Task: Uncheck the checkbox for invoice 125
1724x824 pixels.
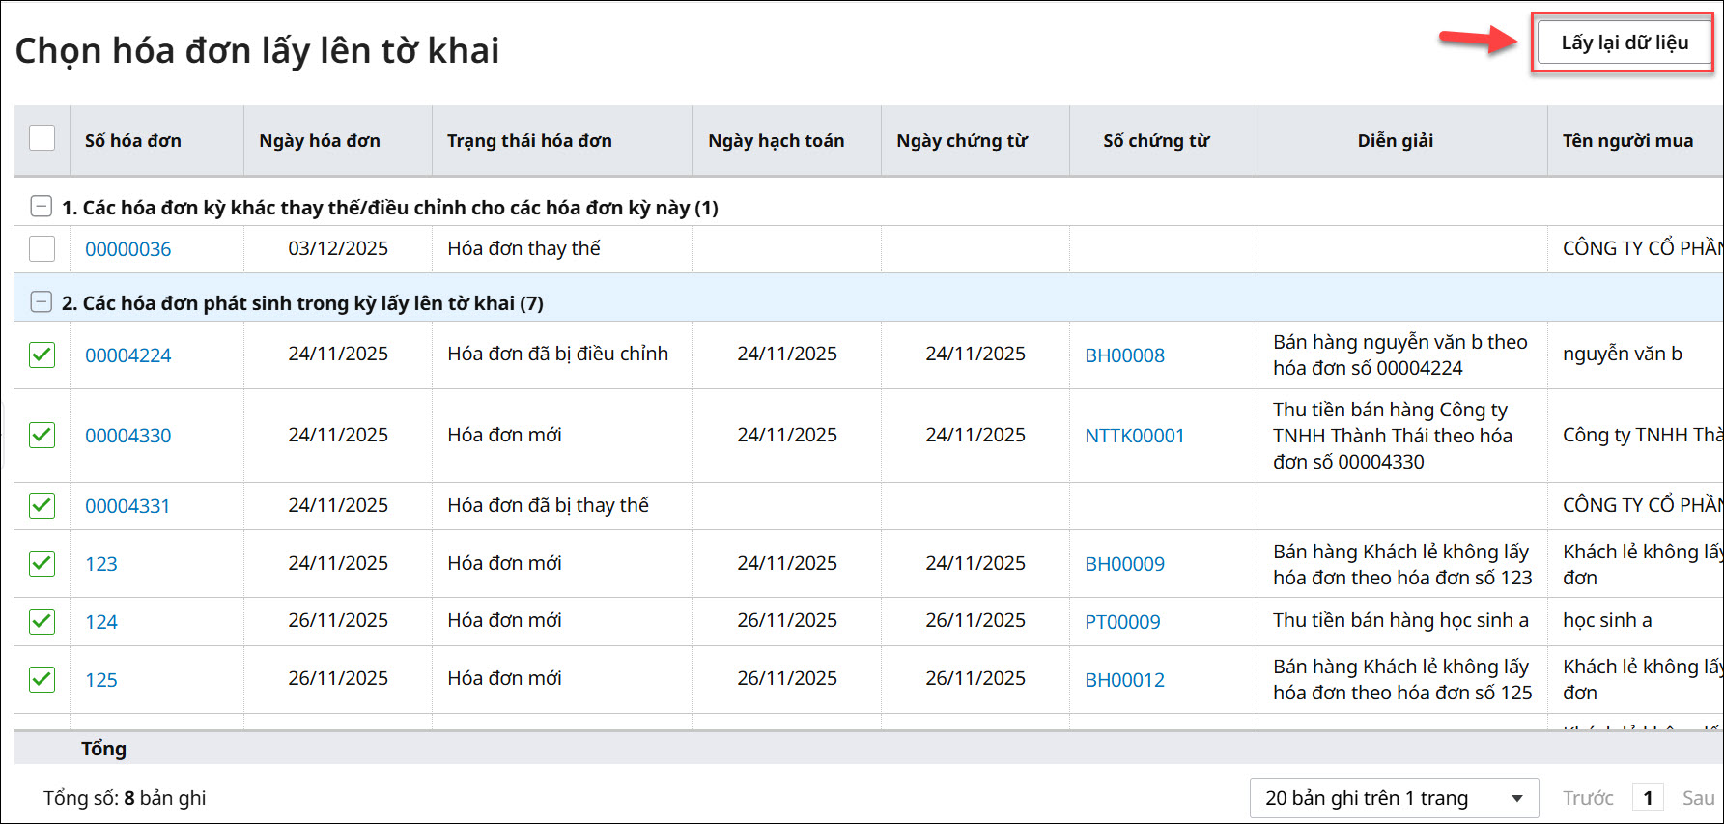Action: (x=42, y=679)
